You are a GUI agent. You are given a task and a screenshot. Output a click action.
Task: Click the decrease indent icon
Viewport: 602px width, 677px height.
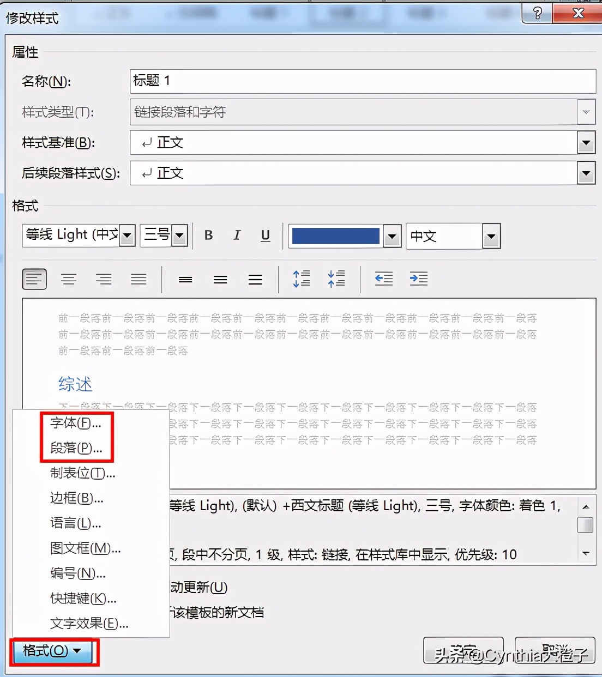pyautogui.click(x=384, y=279)
